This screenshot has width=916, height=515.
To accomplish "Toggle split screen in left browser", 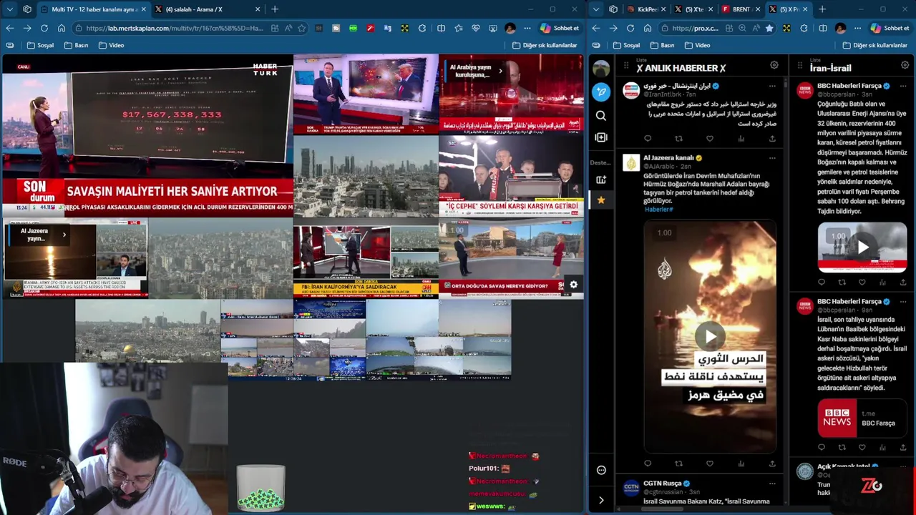I will (x=441, y=28).
